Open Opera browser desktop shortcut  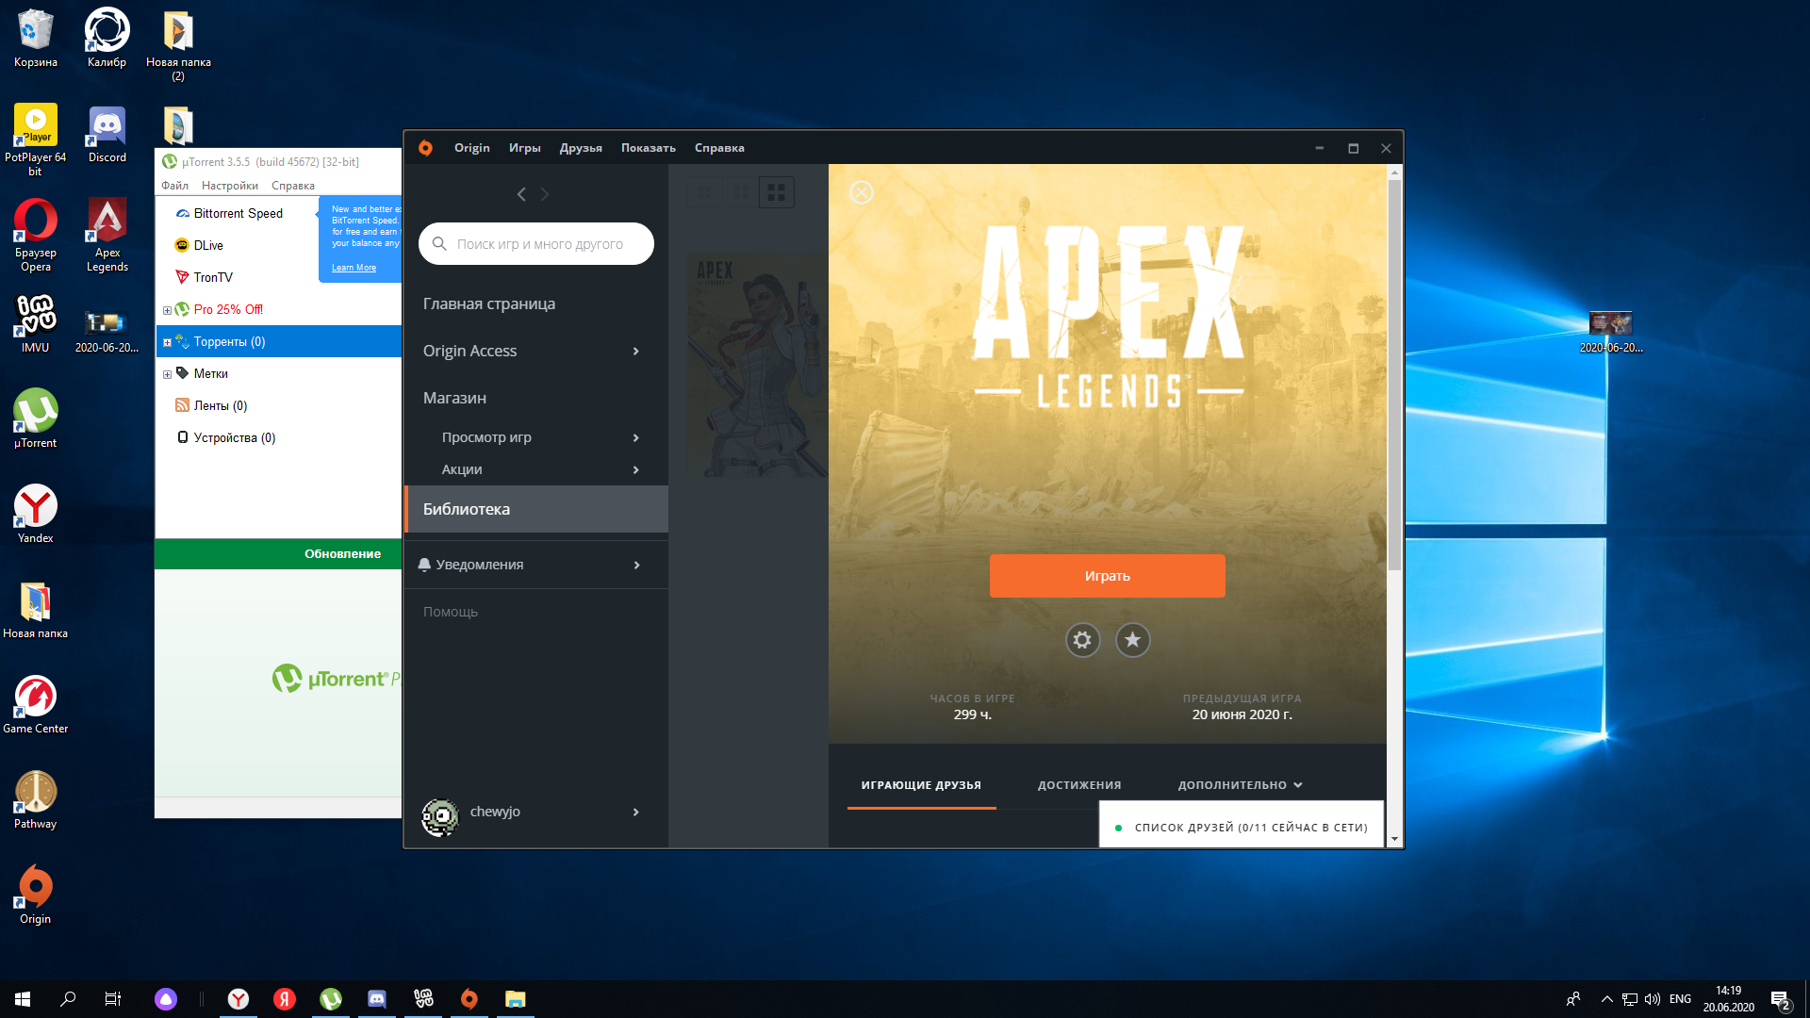pos(35,235)
